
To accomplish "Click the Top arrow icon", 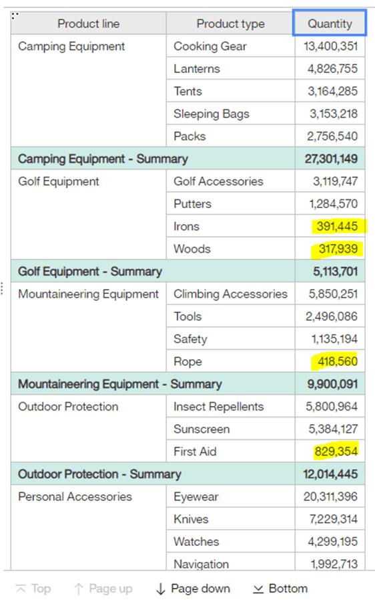I will 21,589.
